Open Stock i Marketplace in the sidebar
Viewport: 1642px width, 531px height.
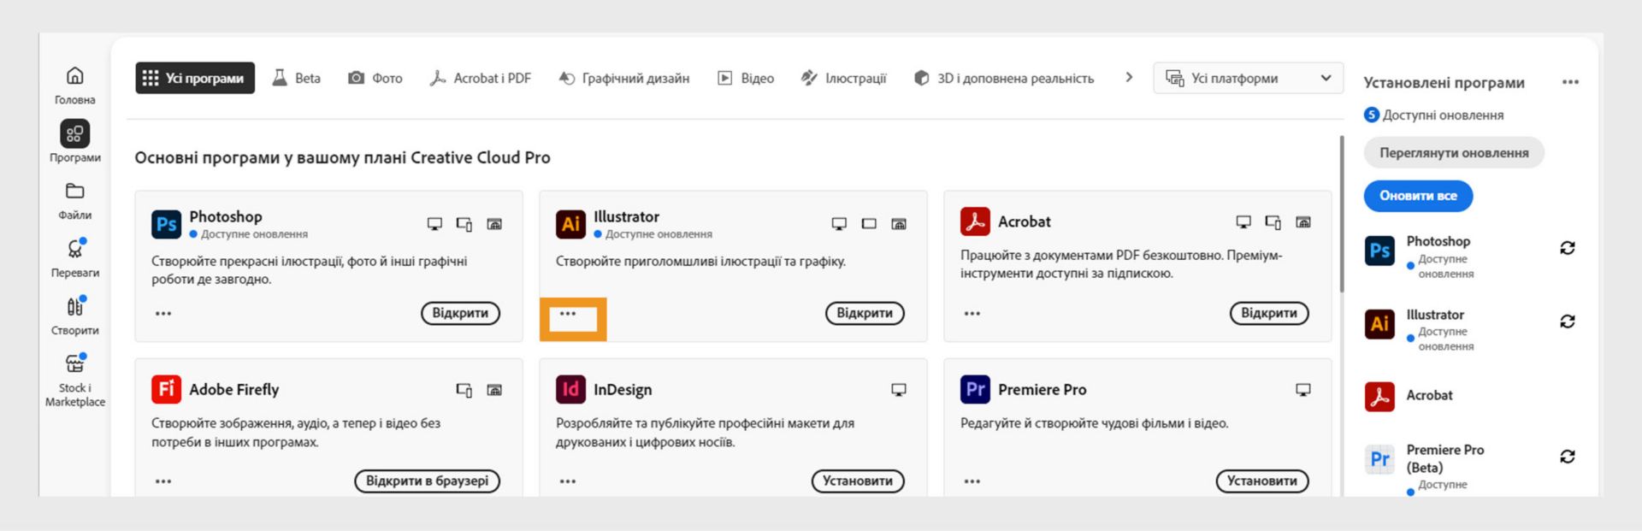coord(75,365)
